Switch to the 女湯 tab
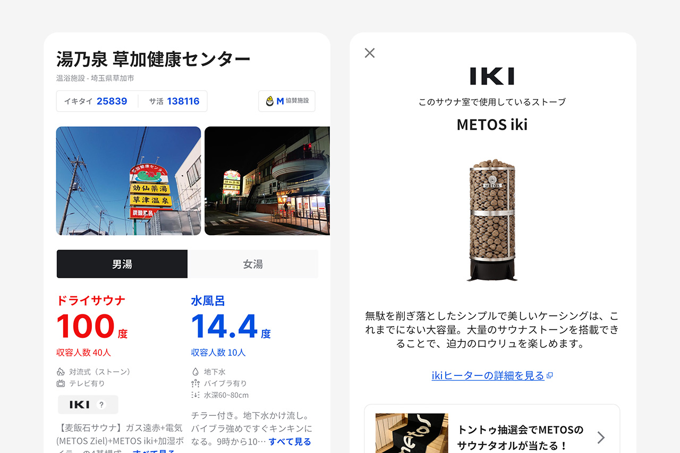680x453 pixels. pos(253,264)
